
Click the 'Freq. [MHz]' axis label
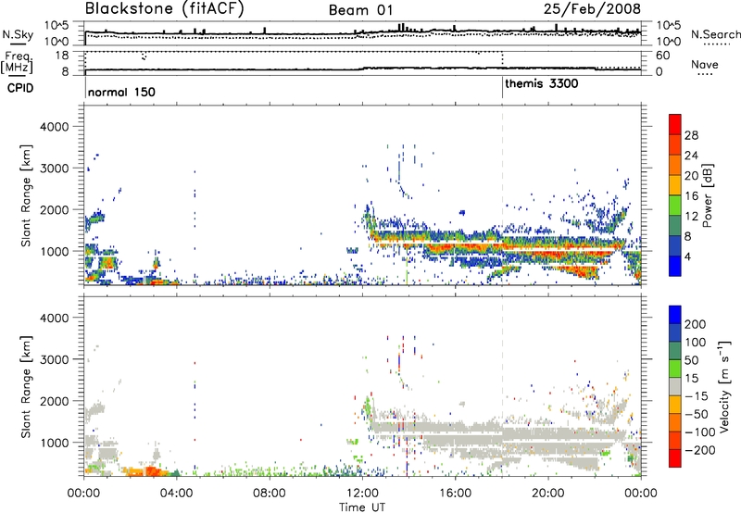coord(17,62)
